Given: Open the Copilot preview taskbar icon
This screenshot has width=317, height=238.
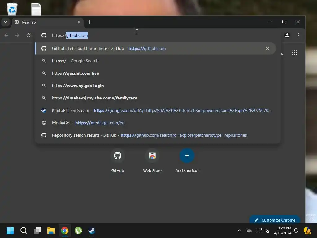Looking at the screenshot, I should click(x=307, y=231).
